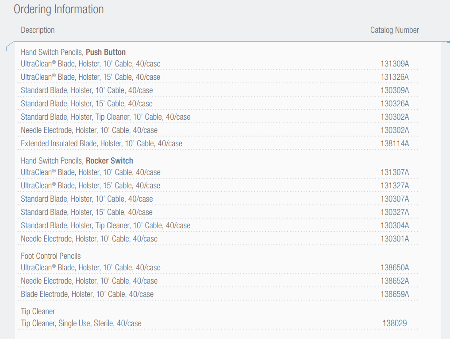Select the Push Button pencils section heading

coord(73,52)
